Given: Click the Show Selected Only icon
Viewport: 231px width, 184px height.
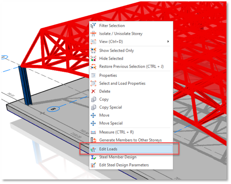Looking at the screenshot, I should pyautogui.click(x=93, y=50).
